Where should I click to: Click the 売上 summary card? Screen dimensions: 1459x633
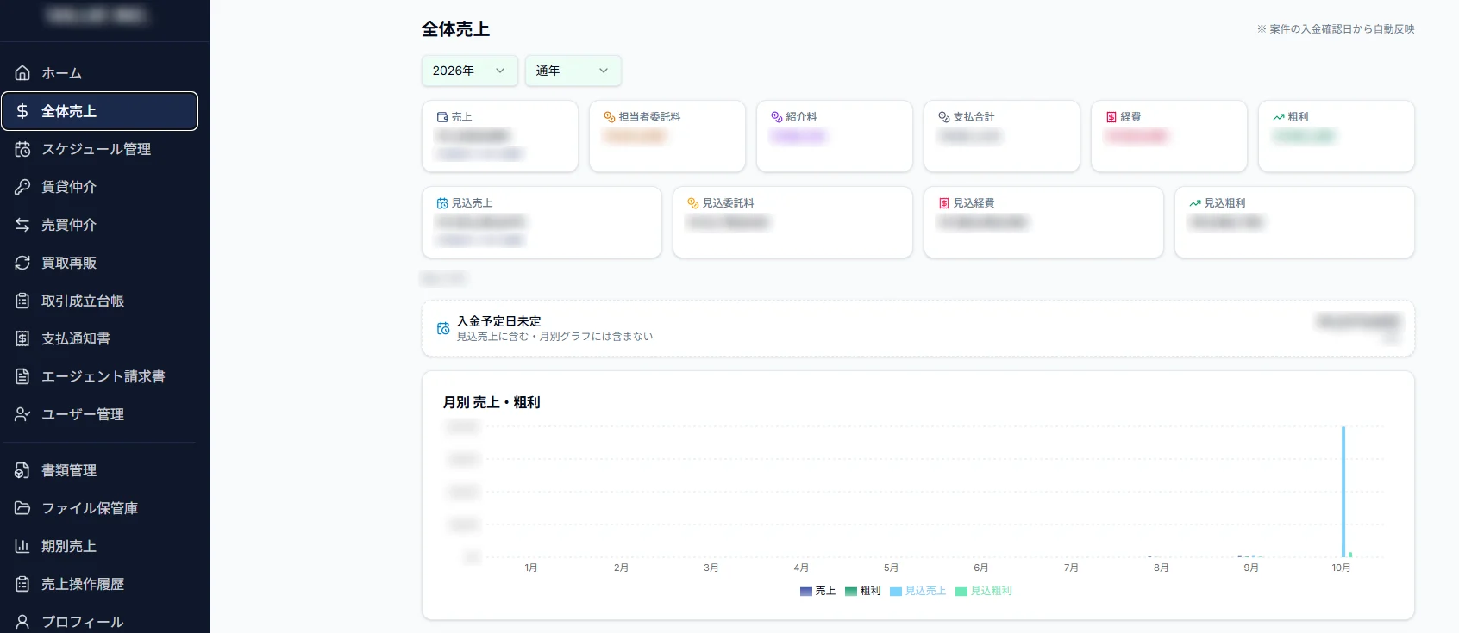click(x=500, y=136)
